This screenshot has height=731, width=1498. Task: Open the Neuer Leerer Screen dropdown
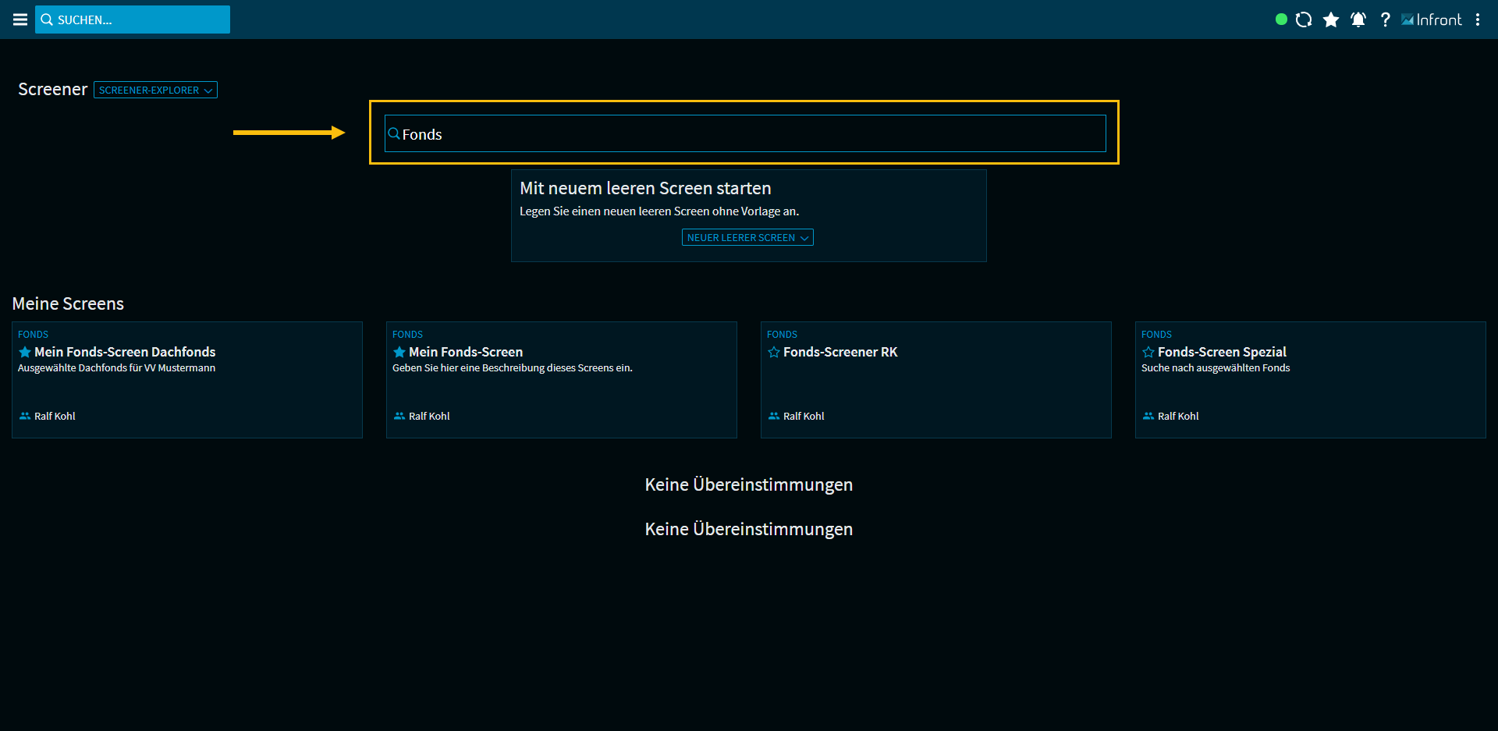(x=747, y=237)
